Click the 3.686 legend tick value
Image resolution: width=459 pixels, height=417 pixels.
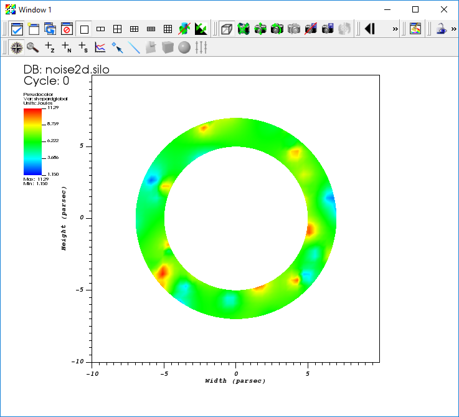coord(53,157)
